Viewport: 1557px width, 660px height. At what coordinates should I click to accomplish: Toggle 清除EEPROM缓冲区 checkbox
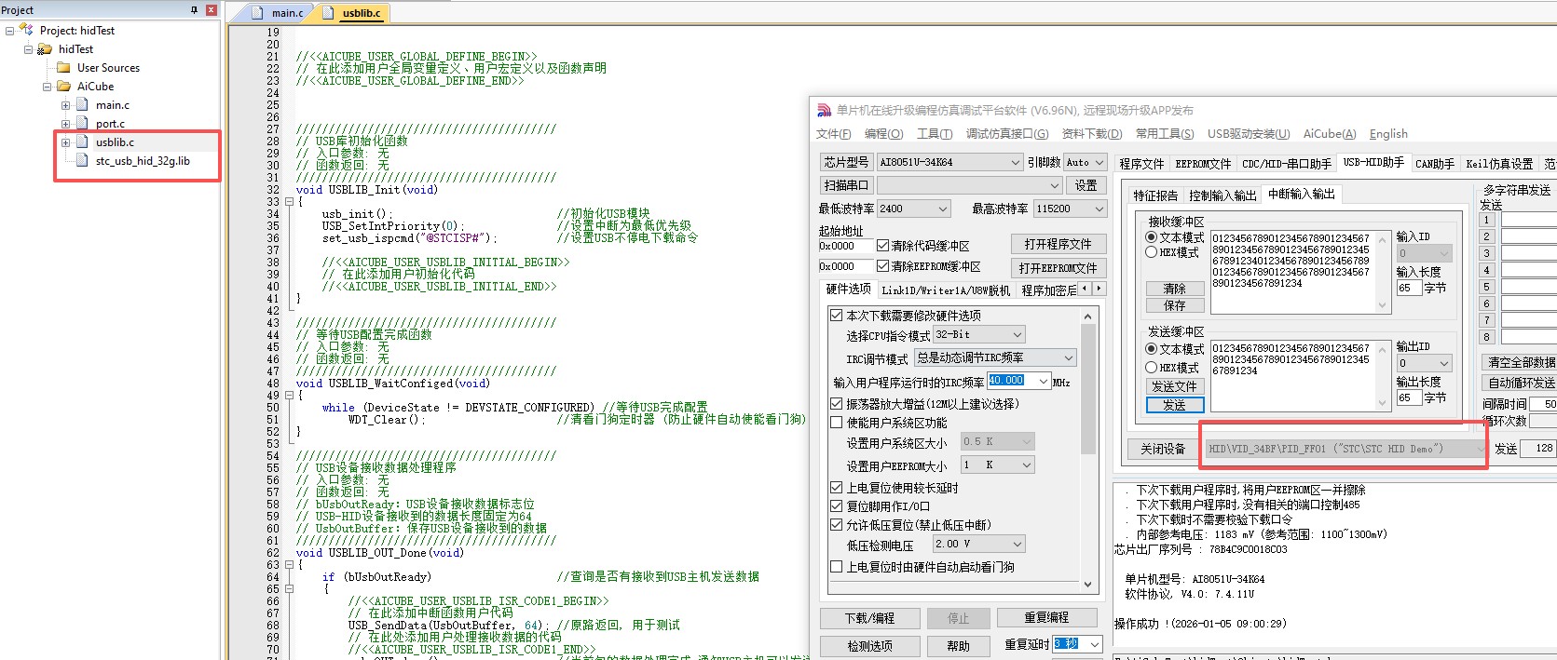click(882, 266)
